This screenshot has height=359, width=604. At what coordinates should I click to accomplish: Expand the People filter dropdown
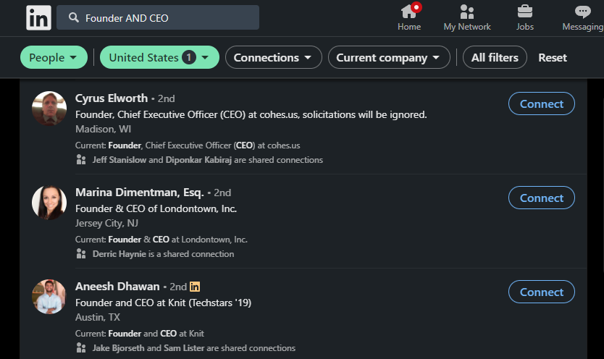click(x=54, y=57)
